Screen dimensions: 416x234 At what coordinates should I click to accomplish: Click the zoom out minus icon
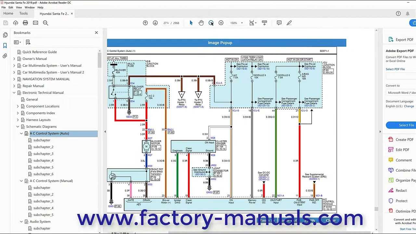point(211,23)
